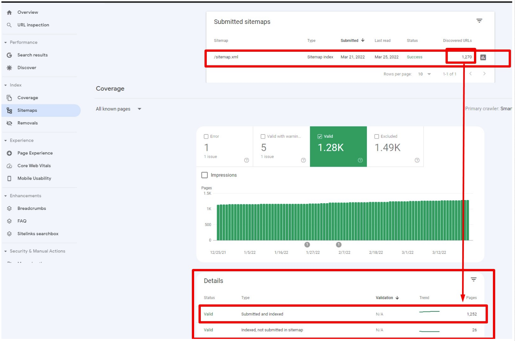Open the sitemap coverage chart icon
Viewport: 515px width, 341px height.
(x=484, y=57)
